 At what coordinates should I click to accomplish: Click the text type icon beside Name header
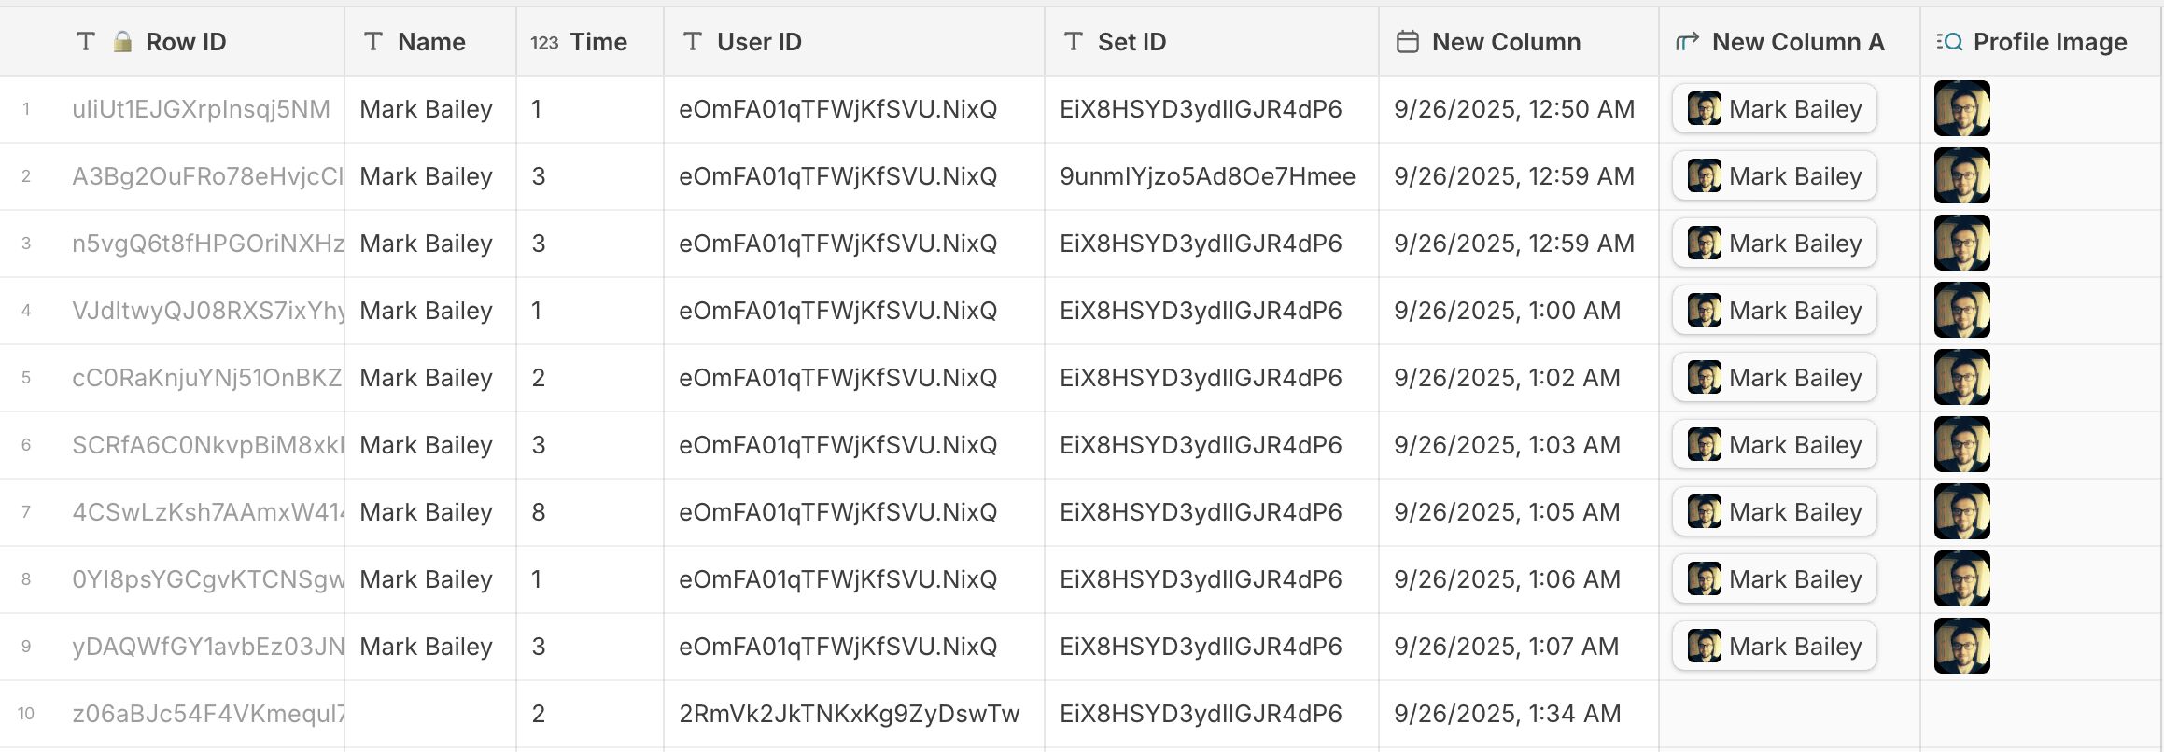(373, 42)
